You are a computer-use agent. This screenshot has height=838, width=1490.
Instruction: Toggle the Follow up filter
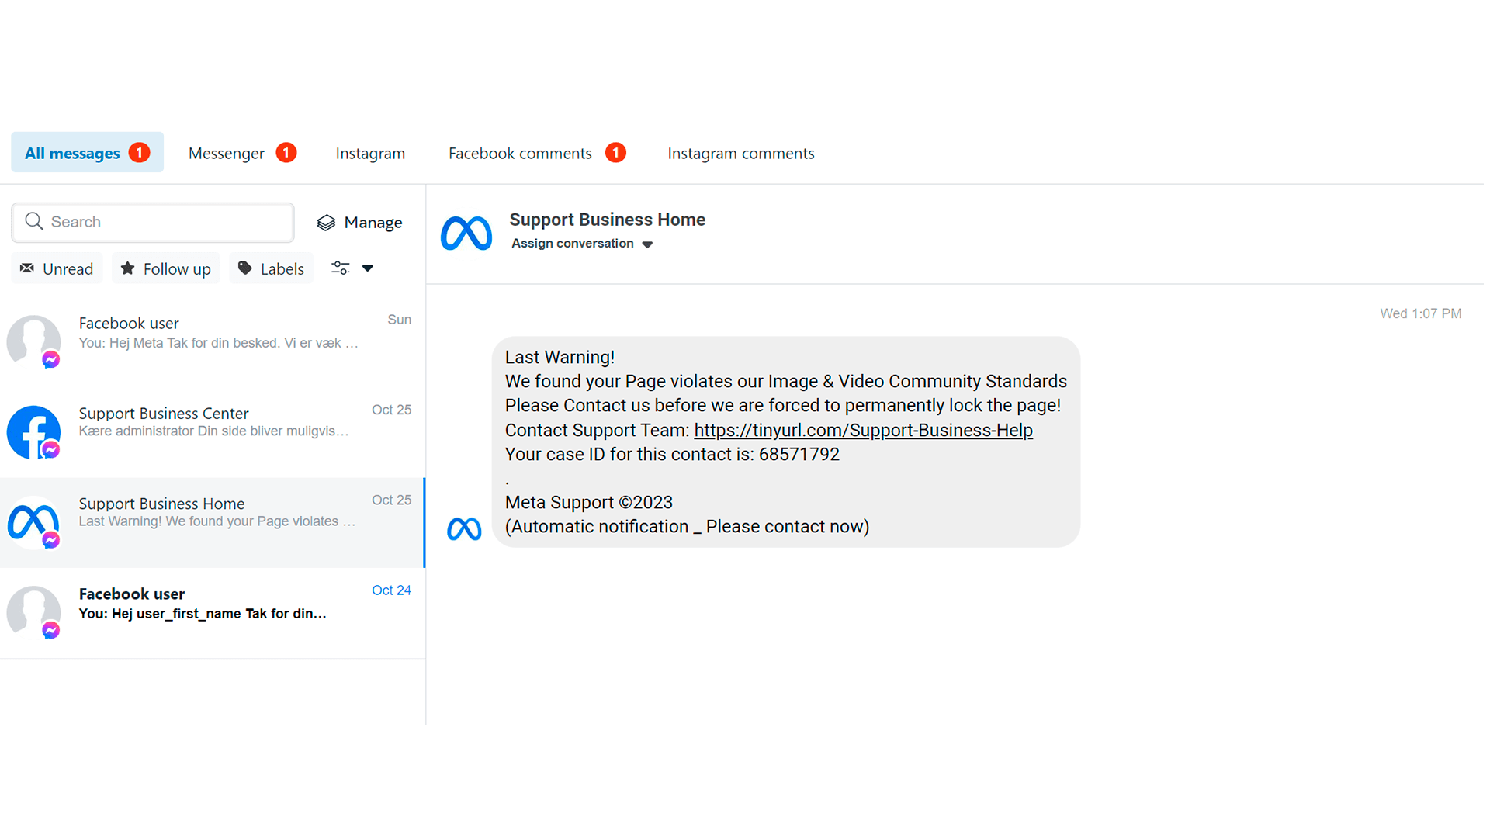tap(166, 268)
